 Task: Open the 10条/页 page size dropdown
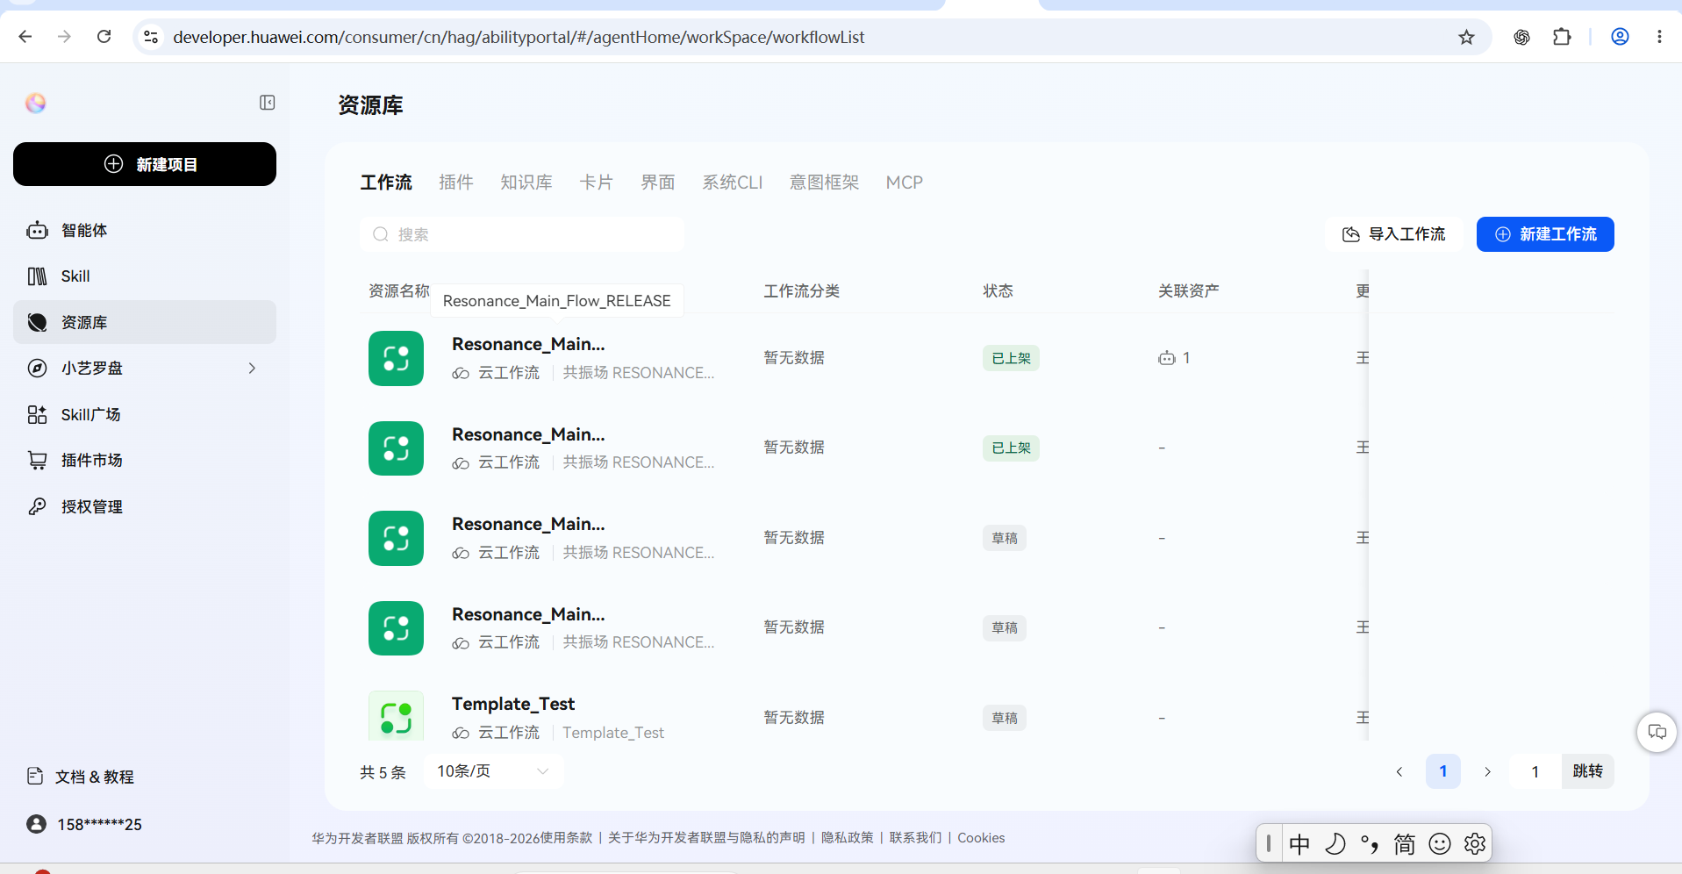(494, 771)
